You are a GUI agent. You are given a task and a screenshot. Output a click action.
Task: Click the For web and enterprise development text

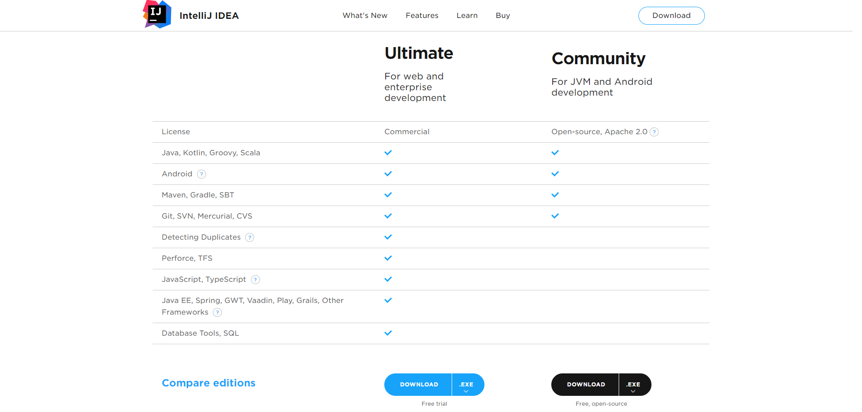click(x=415, y=87)
